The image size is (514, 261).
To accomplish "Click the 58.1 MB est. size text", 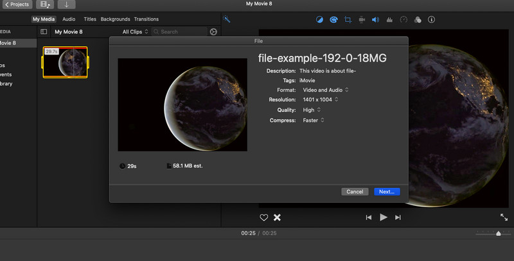I will point(188,166).
